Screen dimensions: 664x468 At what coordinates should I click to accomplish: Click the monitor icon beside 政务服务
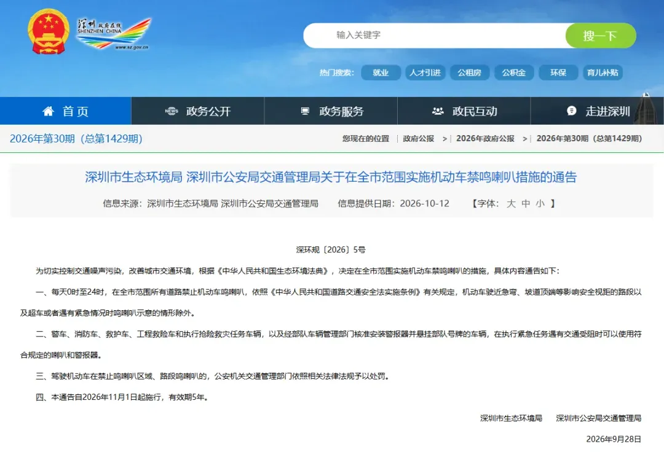tap(305, 111)
